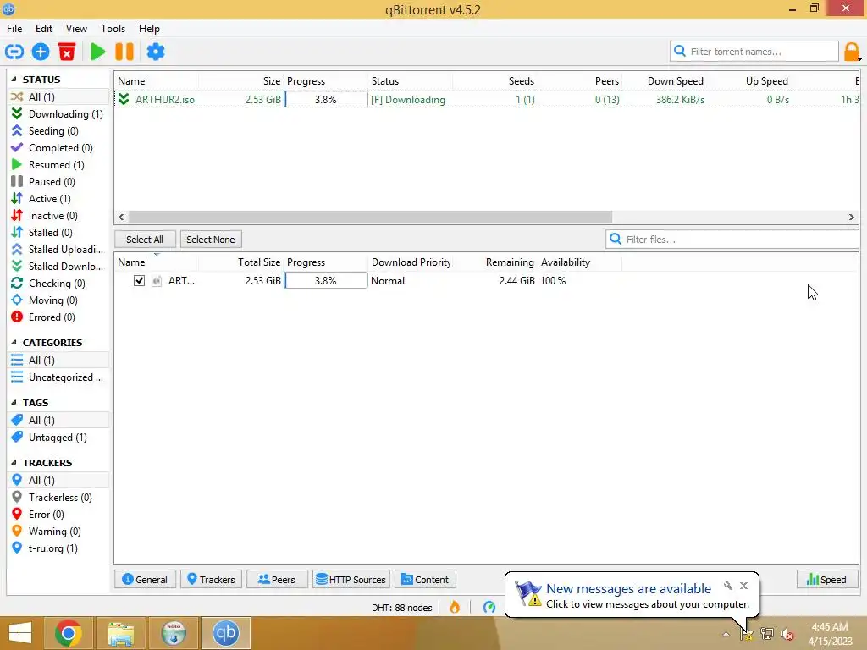This screenshot has height=650, width=867.
Task: Switch to the Peers tab
Action: pyautogui.click(x=277, y=579)
